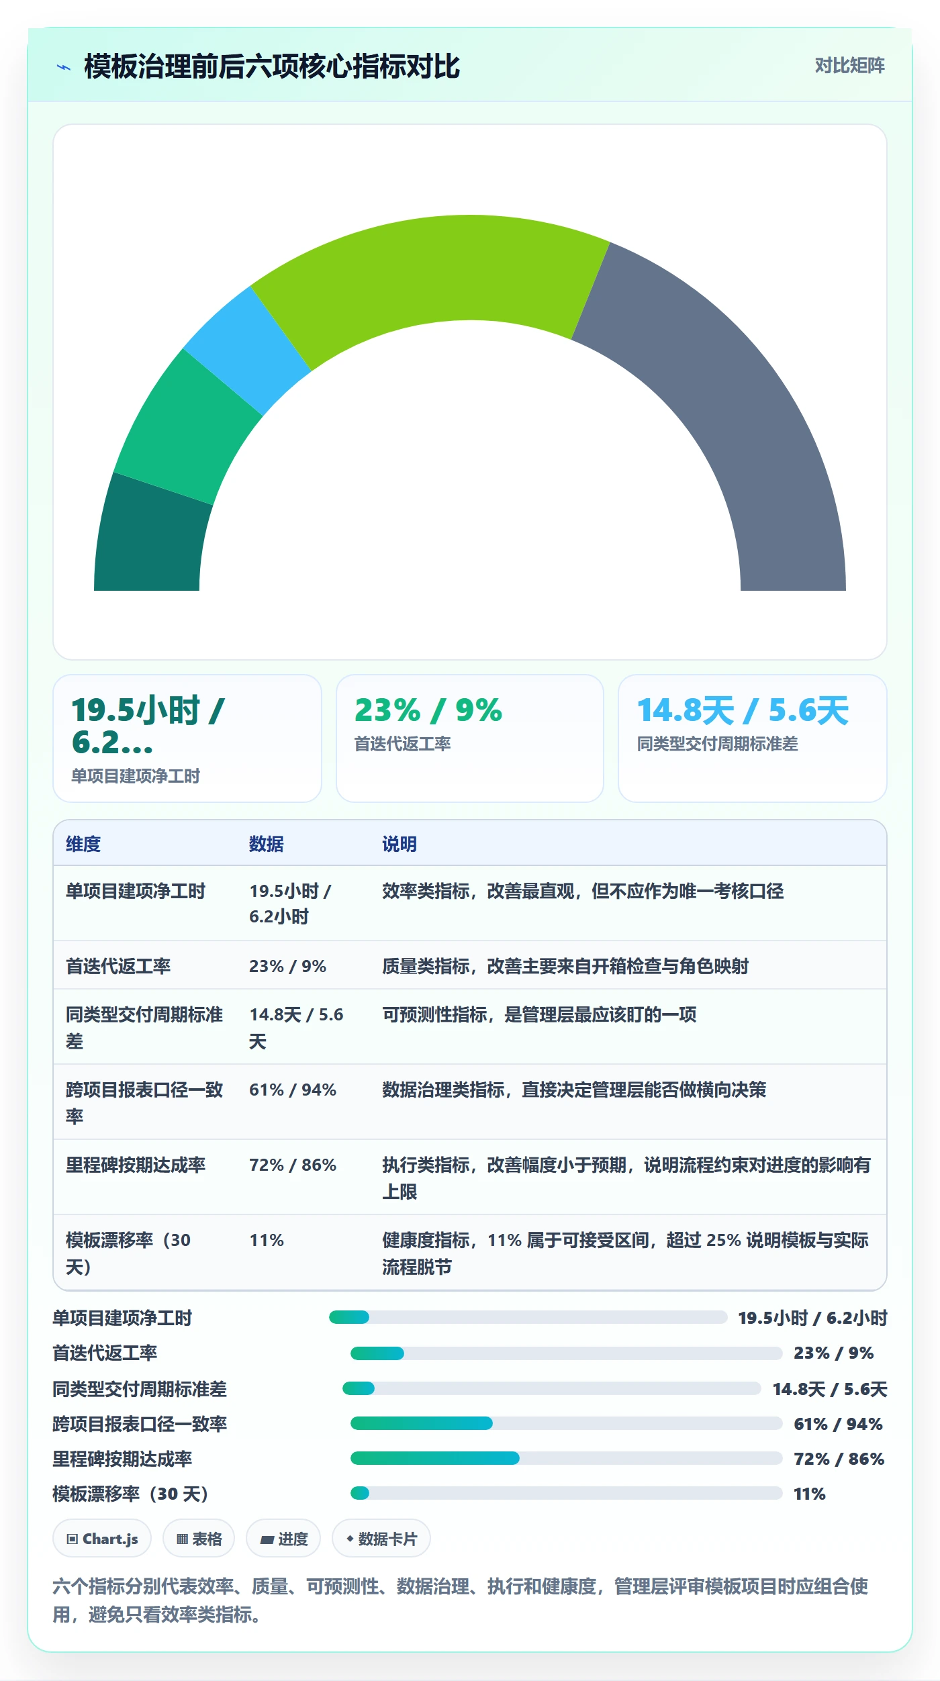Click the "维度" table column header
The height and width of the screenshot is (1681, 940).
click(x=83, y=844)
